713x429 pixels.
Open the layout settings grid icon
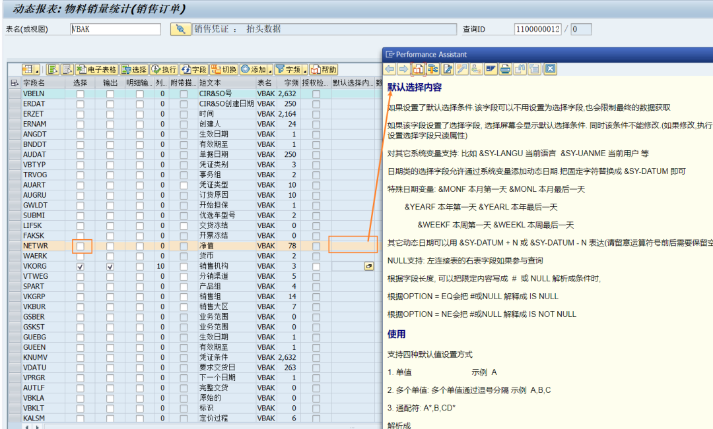(x=28, y=69)
